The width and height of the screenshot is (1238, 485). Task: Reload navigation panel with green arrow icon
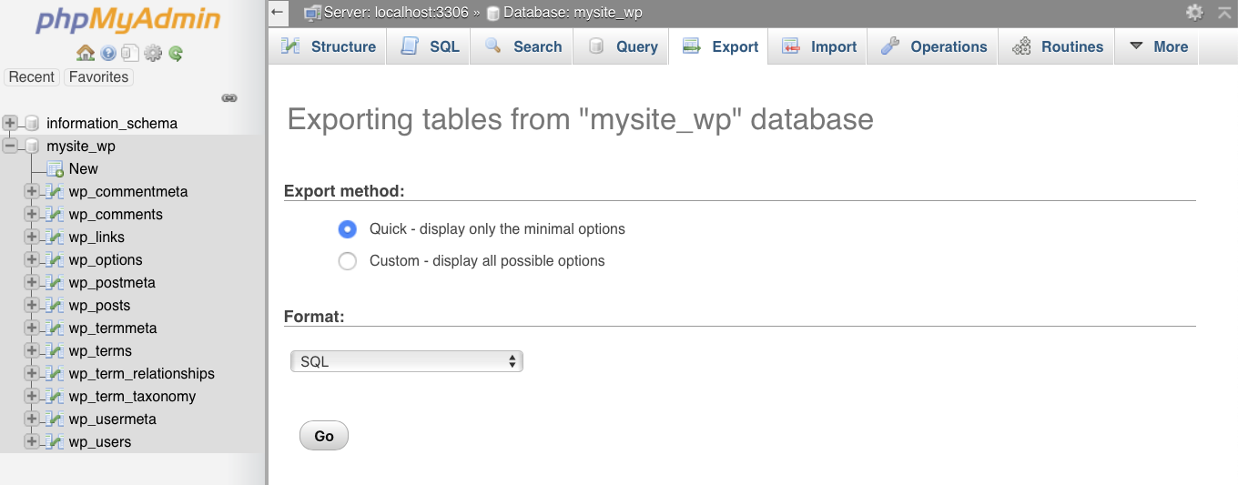click(x=176, y=54)
